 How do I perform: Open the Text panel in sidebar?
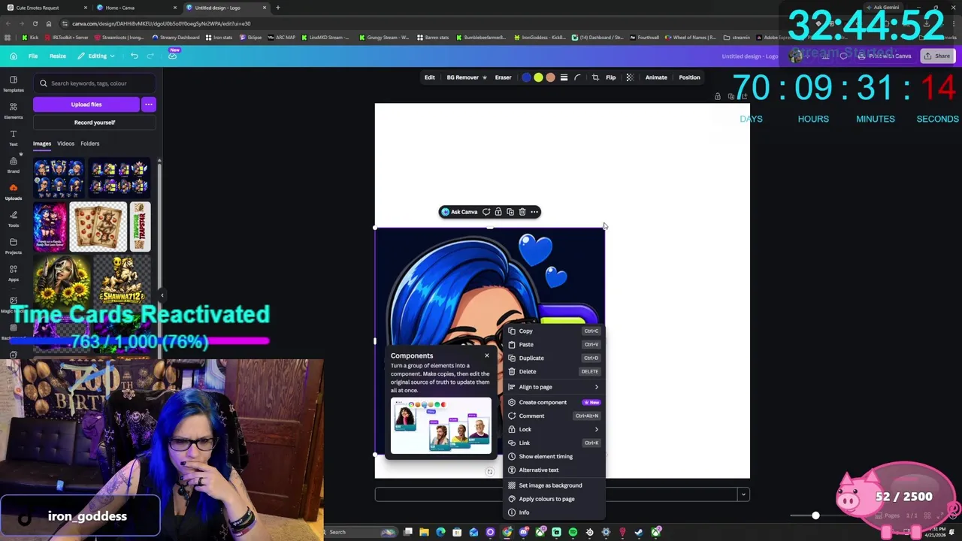pyautogui.click(x=13, y=138)
